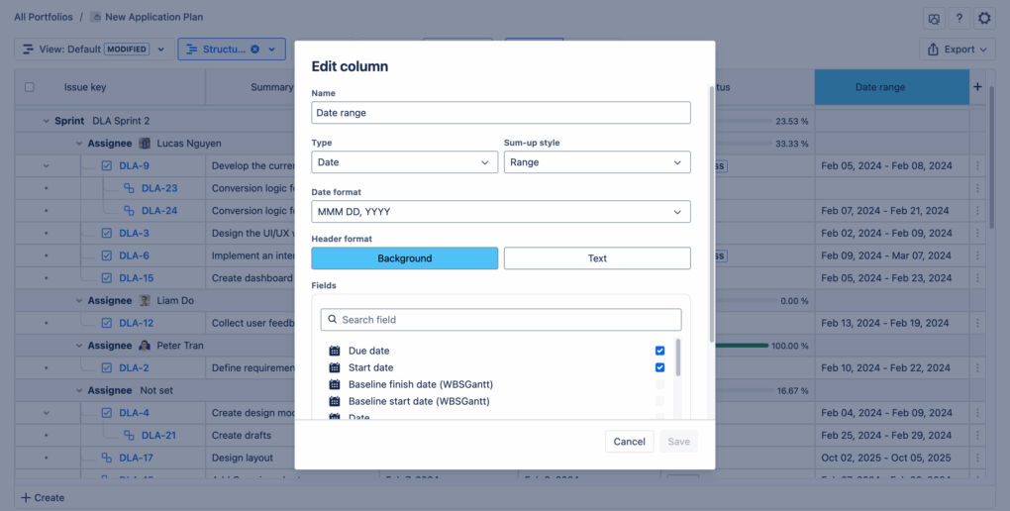Screen dimensions: 1010x511
Task: Click the task icon next to DLA-12
Action: point(107,323)
